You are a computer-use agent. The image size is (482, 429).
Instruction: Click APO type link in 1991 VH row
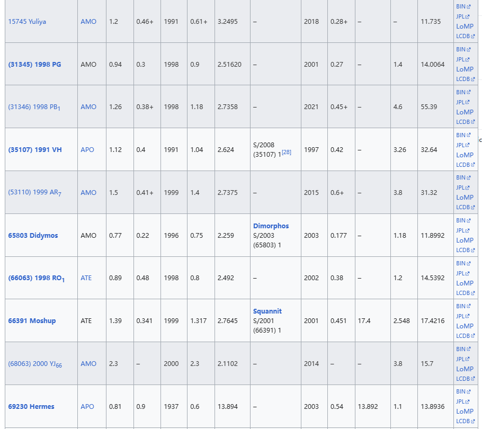87,150
